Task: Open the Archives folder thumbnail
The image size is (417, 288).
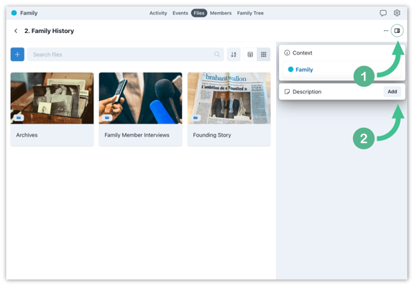Action: click(x=52, y=98)
